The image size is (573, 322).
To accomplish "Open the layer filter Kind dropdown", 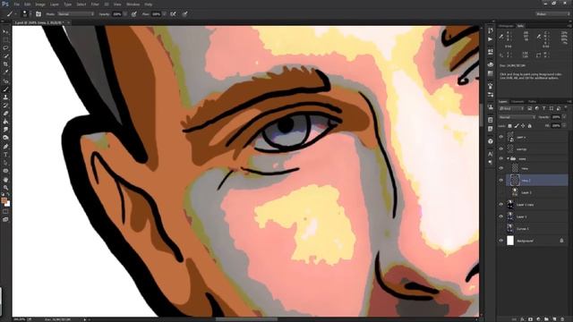I will (x=511, y=108).
